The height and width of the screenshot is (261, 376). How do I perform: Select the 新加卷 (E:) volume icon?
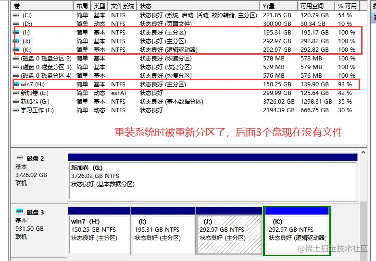point(16,93)
